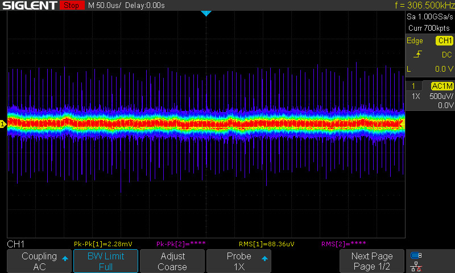Click the frequency counter f = 306.500kHz
This screenshot has height=273, width=455.
[x=424, y=5]
